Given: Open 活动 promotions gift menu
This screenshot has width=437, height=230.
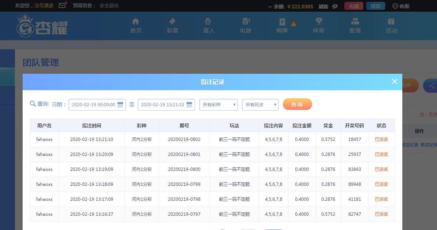Looking at the screenshot, I should 391,26.
